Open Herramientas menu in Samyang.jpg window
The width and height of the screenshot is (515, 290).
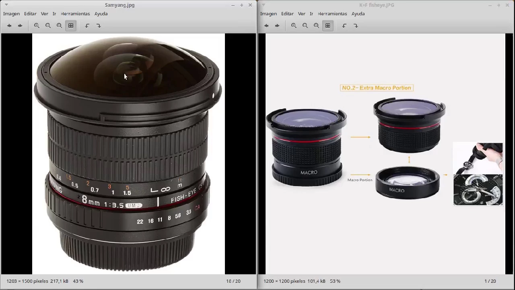pyautogui.click(x=75, y=14)
